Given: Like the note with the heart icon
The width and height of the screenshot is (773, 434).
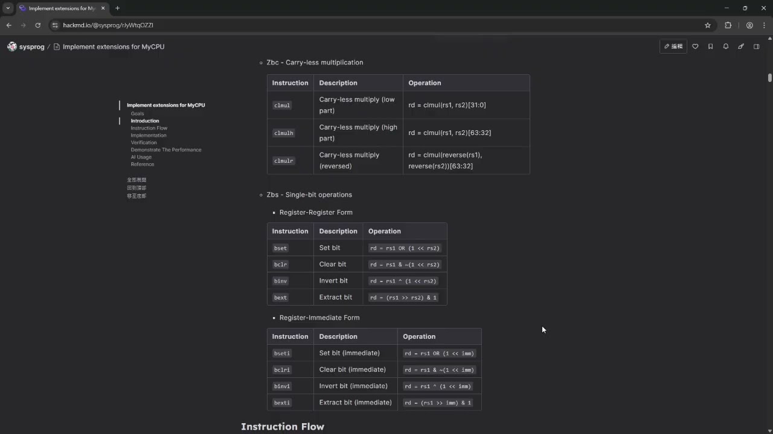Looking at the screenshot, I should click(x=695, y=46).
